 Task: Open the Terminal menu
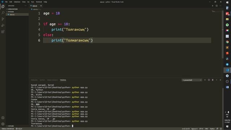click(39, 2)
